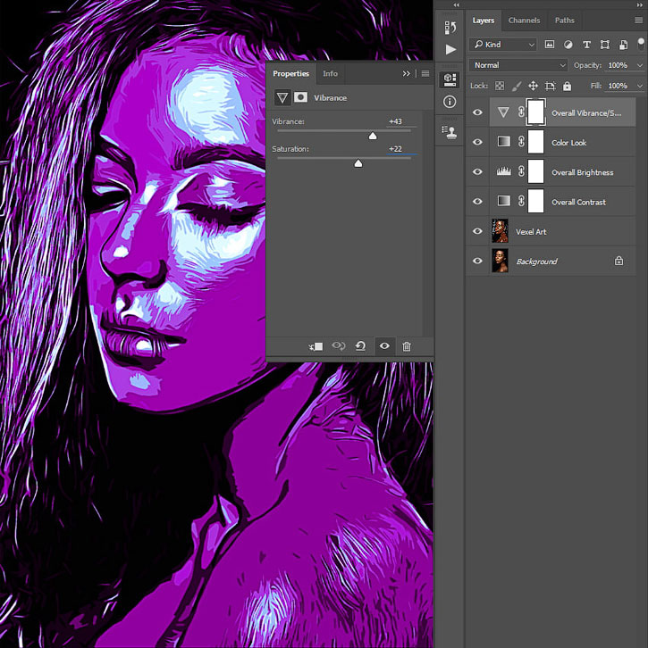This screenshot has height=648, width=648.
Task: Lock image pixels brush icon
Action: coord(517,86)
